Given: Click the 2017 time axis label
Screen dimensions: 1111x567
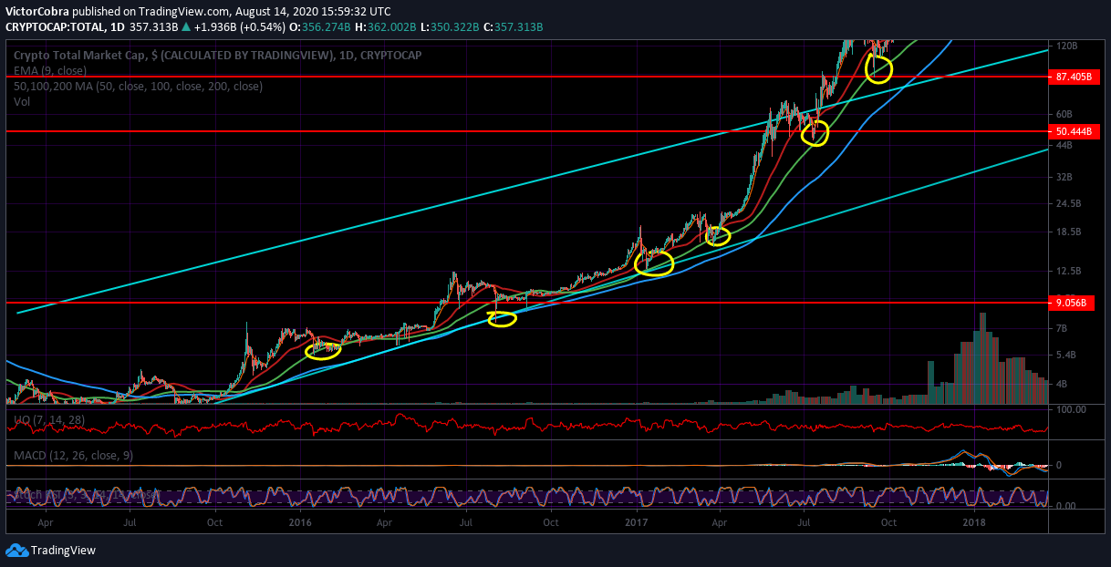Looking at the screenshot, I should tap(637, 523).
